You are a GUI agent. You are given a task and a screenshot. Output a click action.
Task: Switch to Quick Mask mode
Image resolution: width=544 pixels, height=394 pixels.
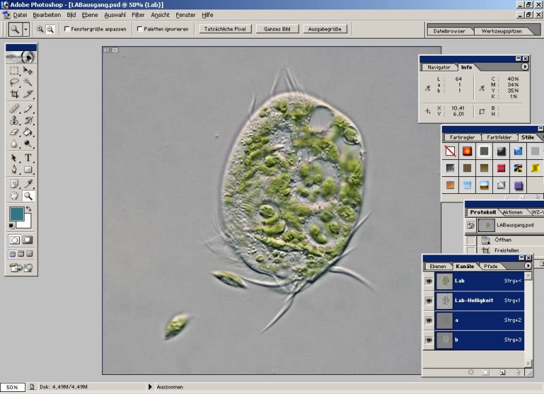coord(27,240)
